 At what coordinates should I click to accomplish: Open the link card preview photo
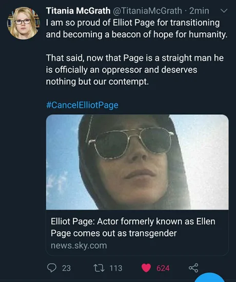pos(137,162)
